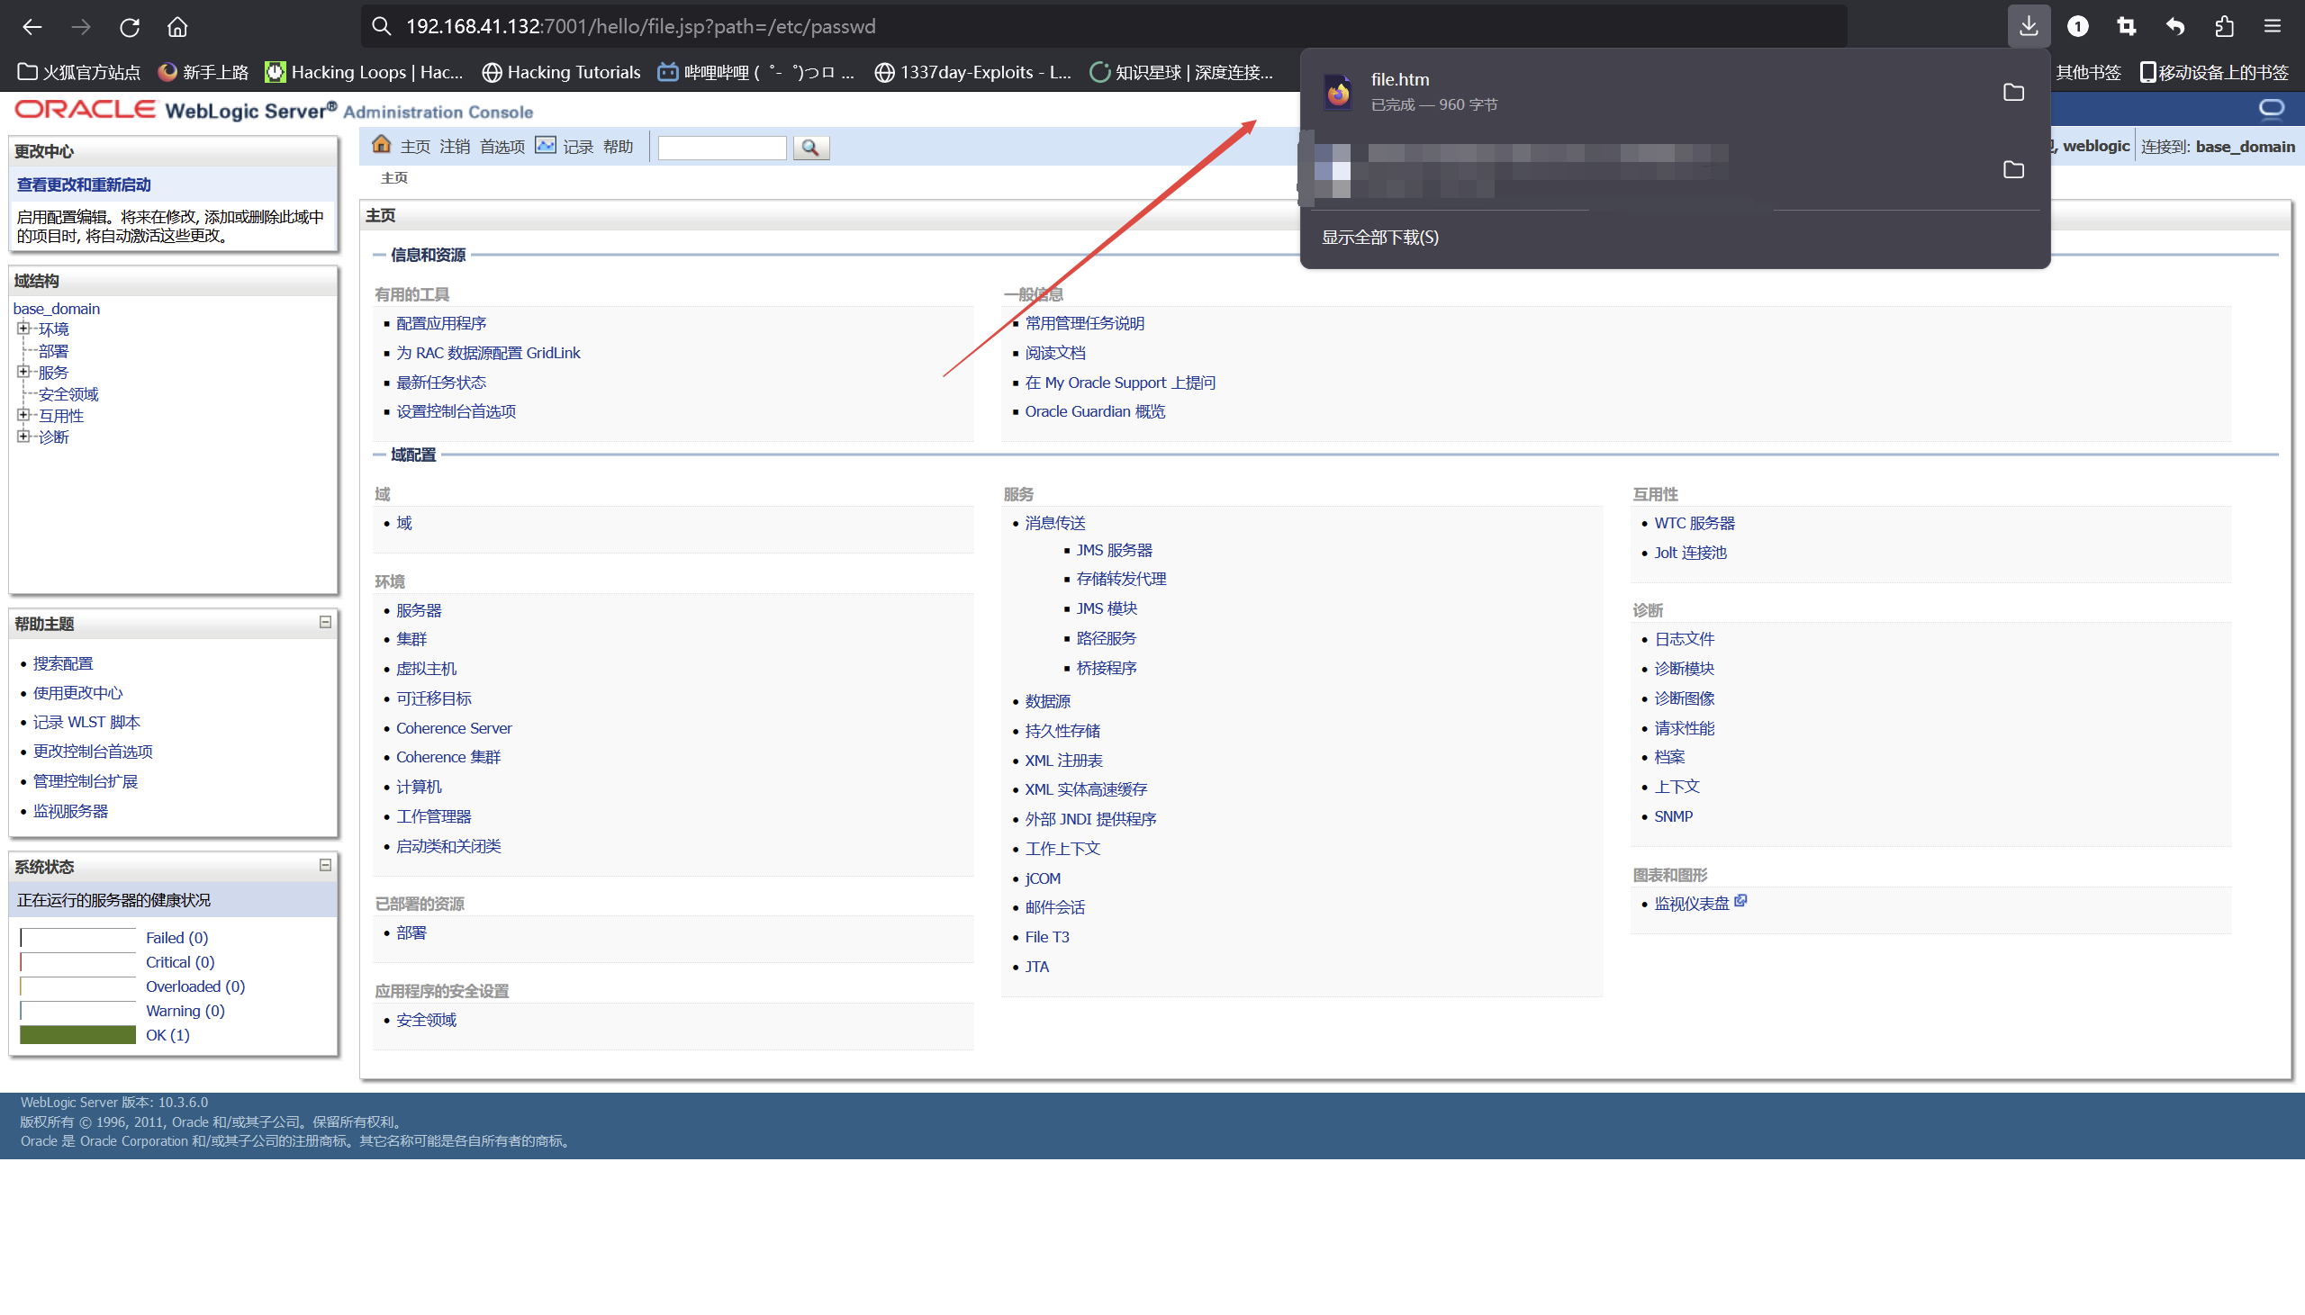The width and height of the screenshot is (2305, 1315).
Task: Click 显示全部下载(S) in the downloads panel
Action: click(x=1380, y=238)
